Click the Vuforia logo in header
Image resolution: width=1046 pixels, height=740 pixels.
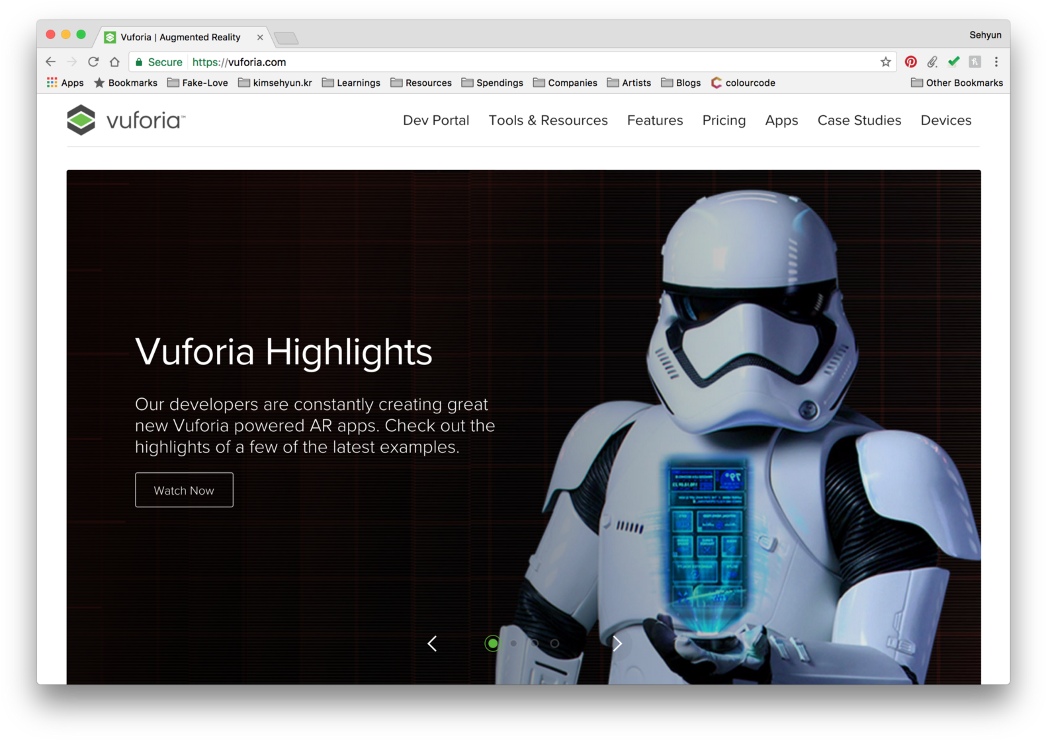[x=126, y=120]
